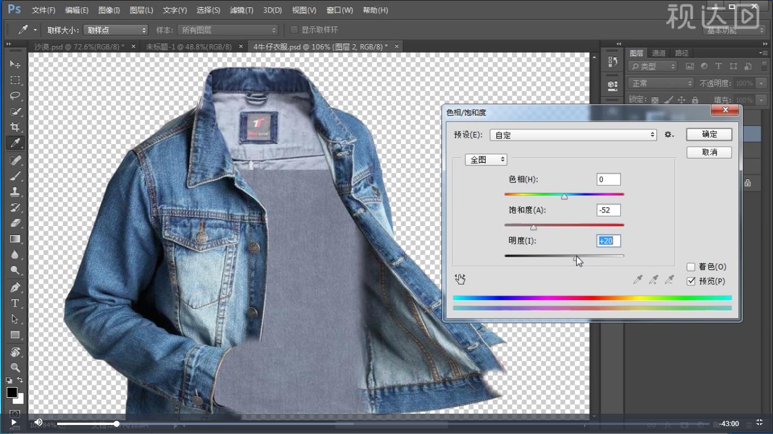
Task: Expand the 全图 channel range dropdown
Action: (x=486, y=160)
